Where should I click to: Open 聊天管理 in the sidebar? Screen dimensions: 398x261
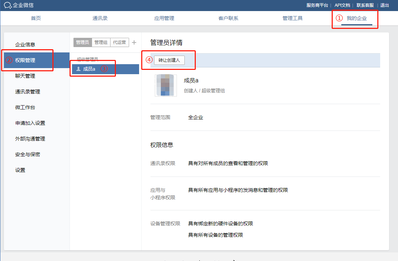(x=25, y=76)
